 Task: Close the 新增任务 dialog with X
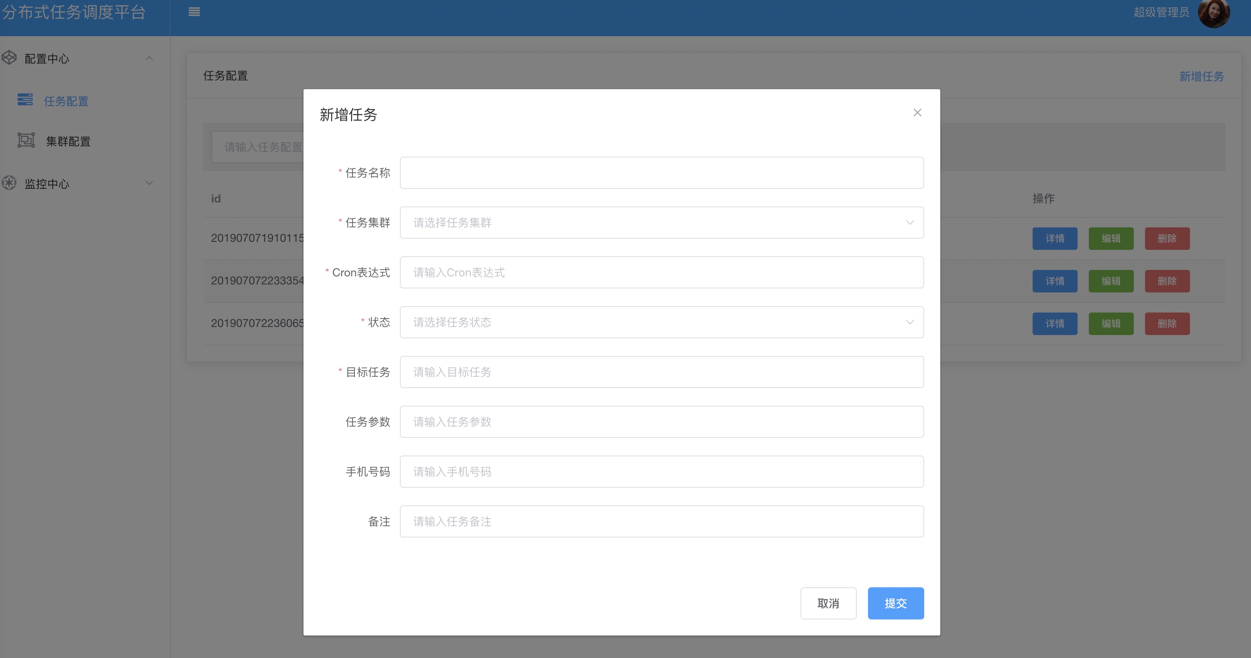[917, 113]
